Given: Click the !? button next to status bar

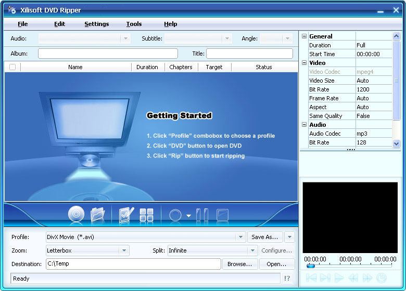Looking at the screenshot, I should pos(287,279).
